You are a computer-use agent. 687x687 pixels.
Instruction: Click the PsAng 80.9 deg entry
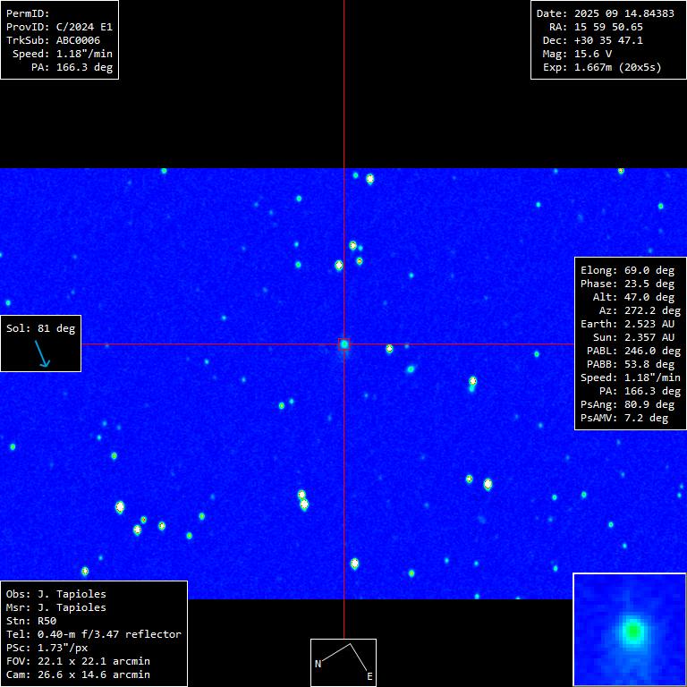click(x=627, y=404)
